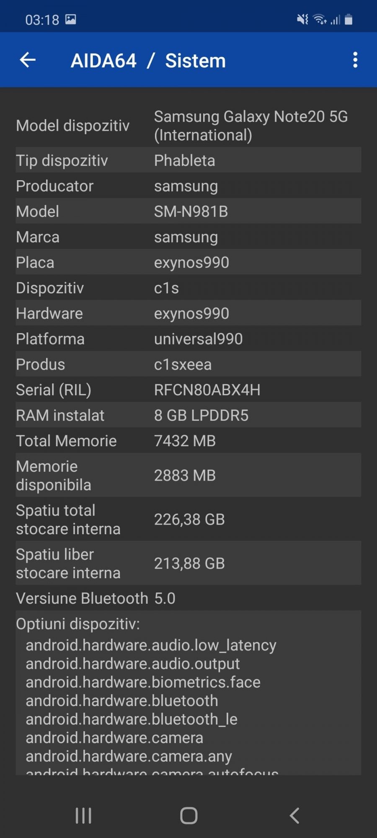Viewport: 377px width, 838px height.
Task: Select android.hardware.biometrics.face entry
Action: coord(143,682)
